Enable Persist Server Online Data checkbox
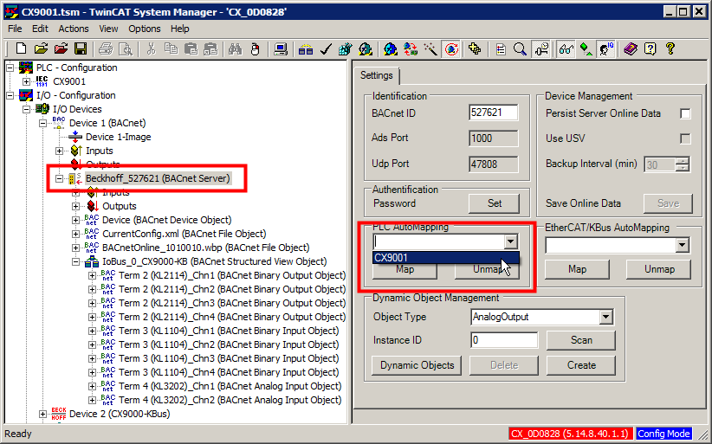This screenshot has height=444, width=712. [685, 113]
